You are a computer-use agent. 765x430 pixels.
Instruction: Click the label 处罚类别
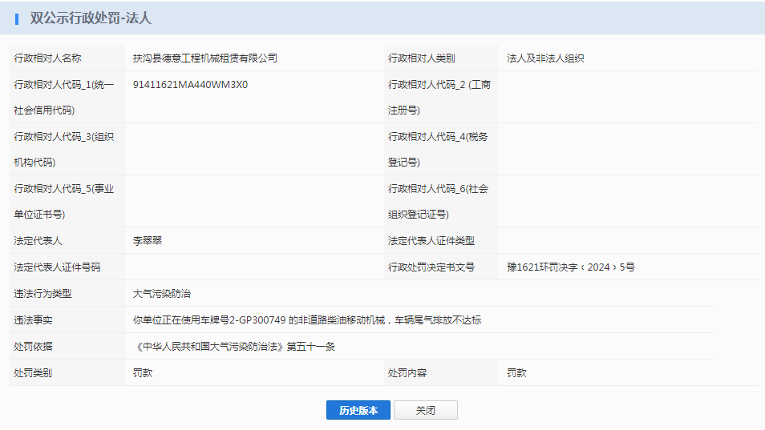[33, 373]
